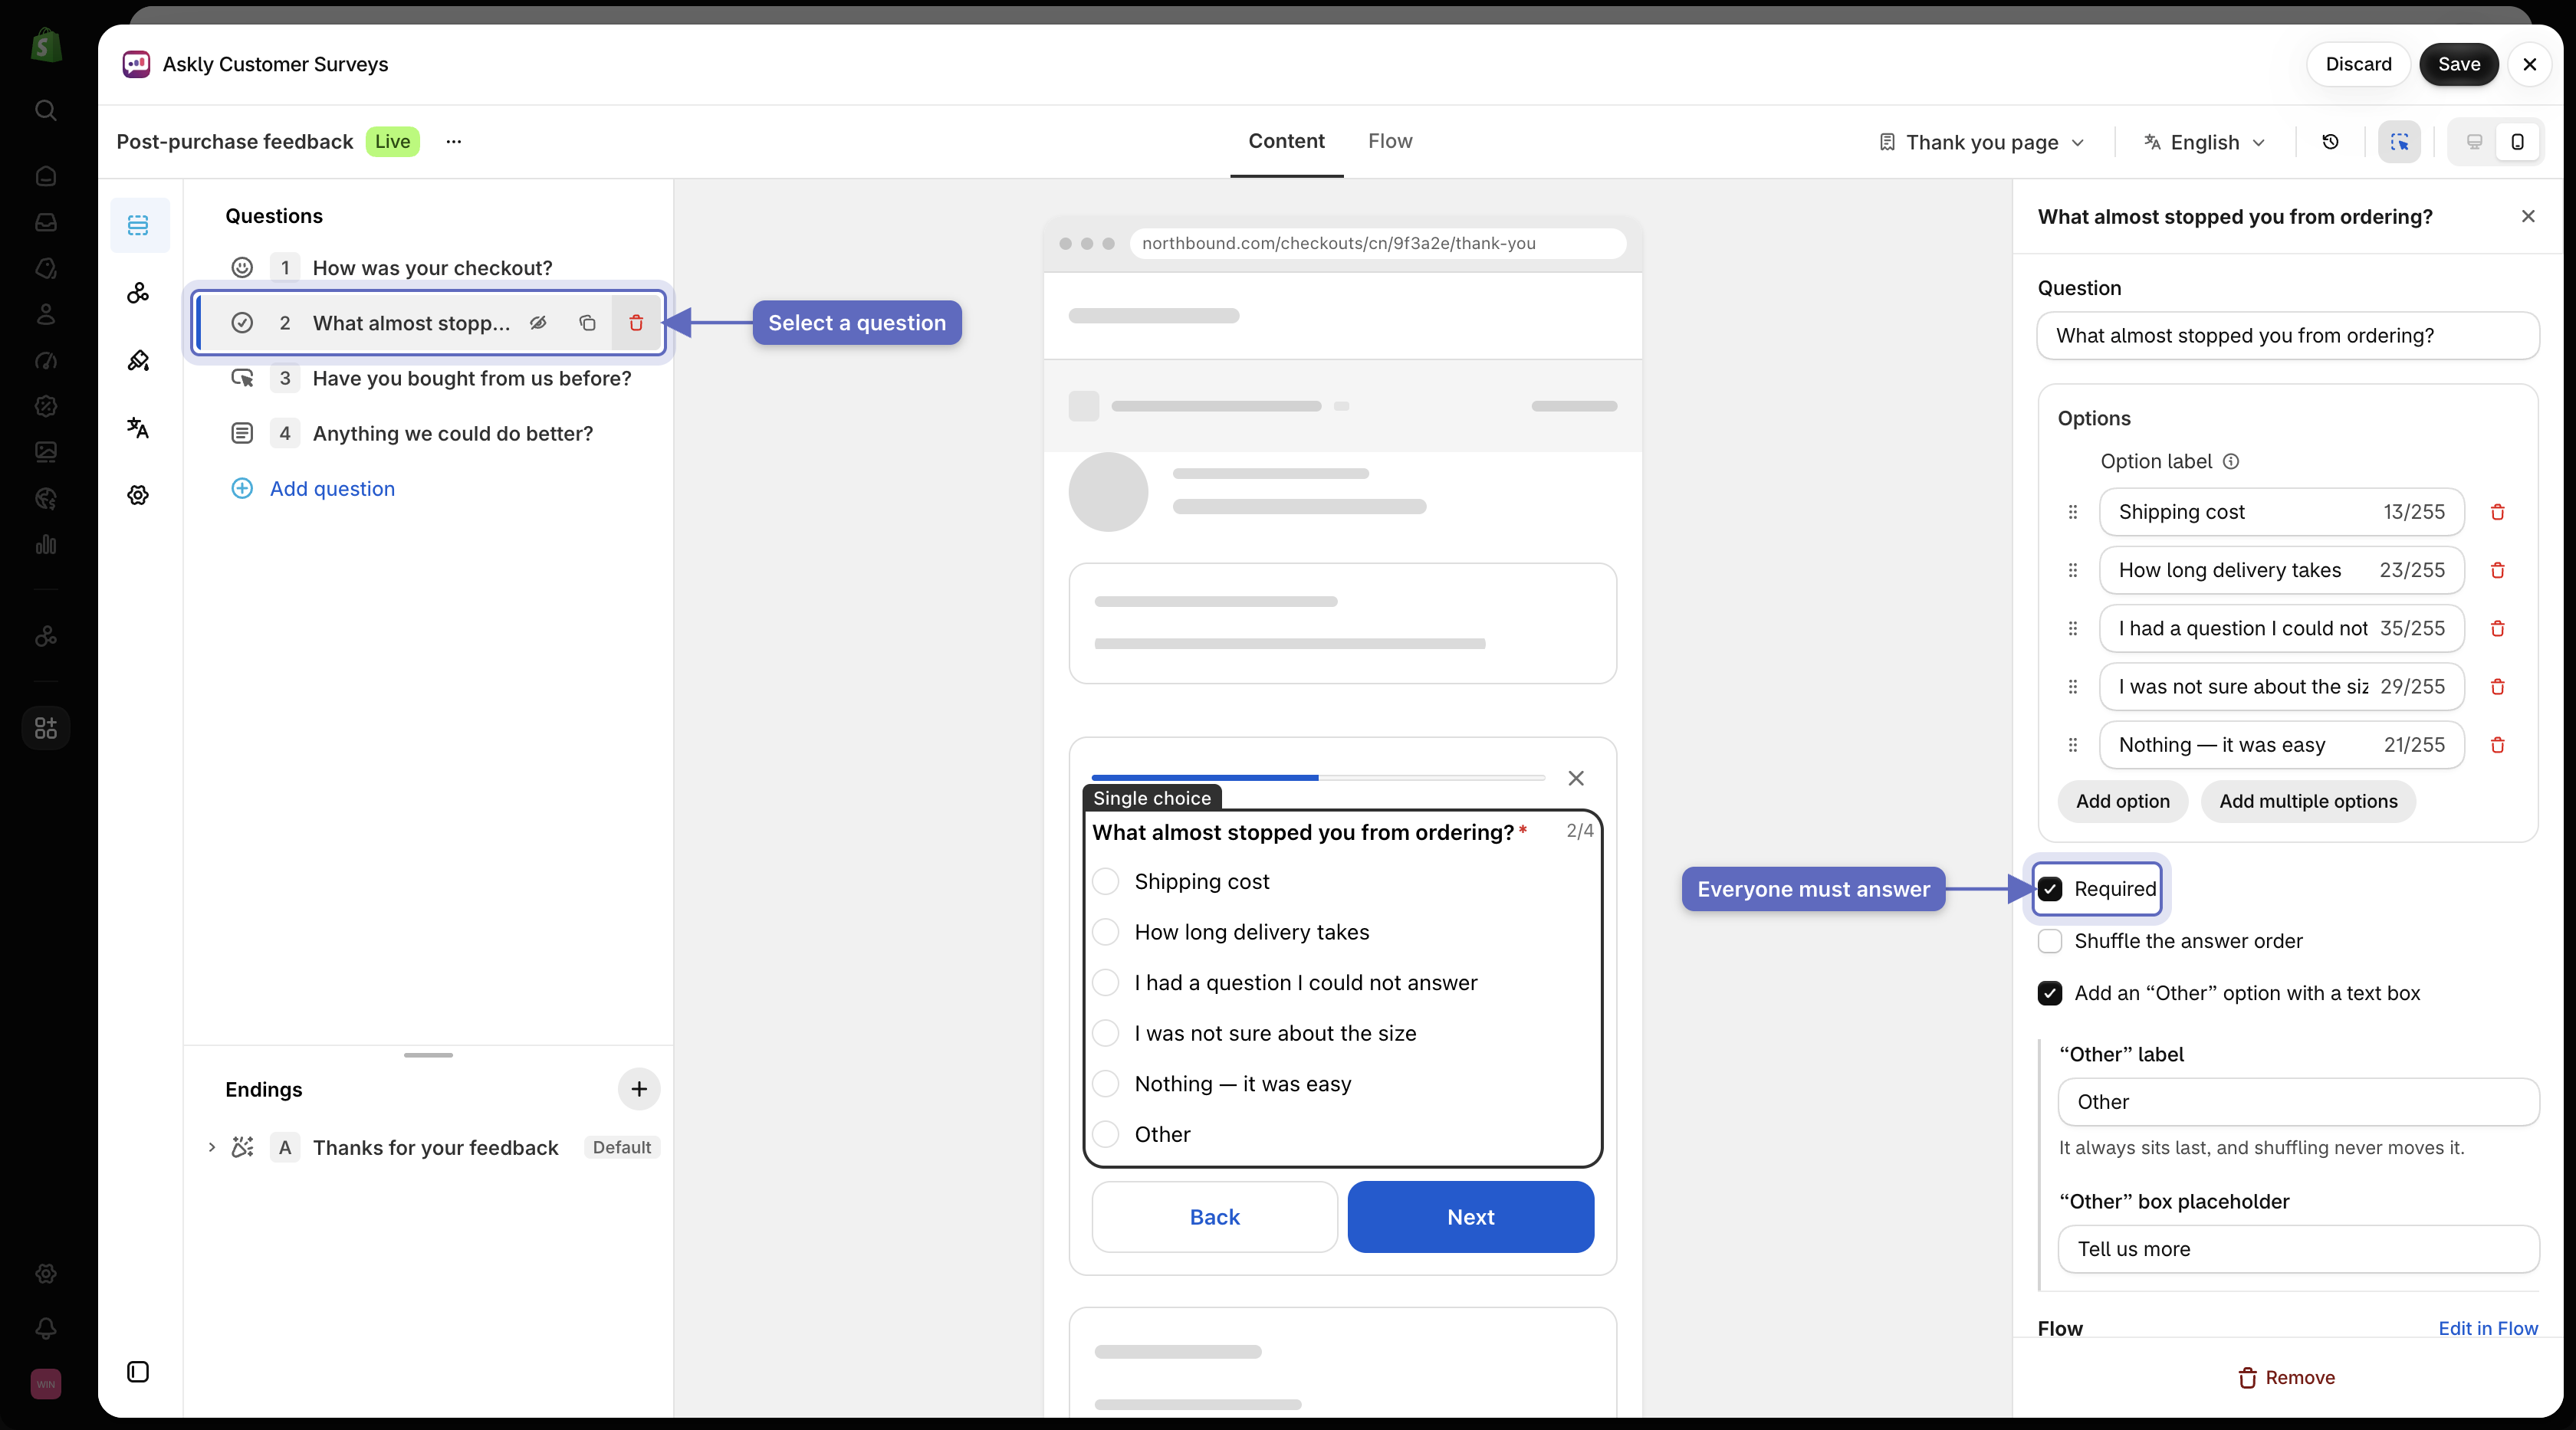This screenshot has height=1430, width=2576.
Task: Click the panel resize handle above Endings
Action: click(x=428, y=1054)
